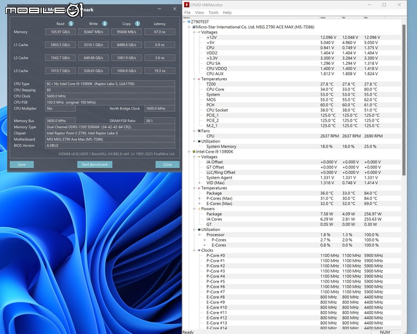Open the File menu in HWMonitor
Image resolution: width=417 pixels, height=334 pixels.
tap(188, 13)
